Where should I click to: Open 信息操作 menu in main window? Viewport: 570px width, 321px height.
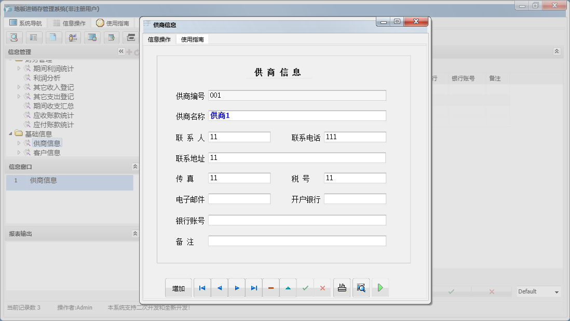(70, 23)
